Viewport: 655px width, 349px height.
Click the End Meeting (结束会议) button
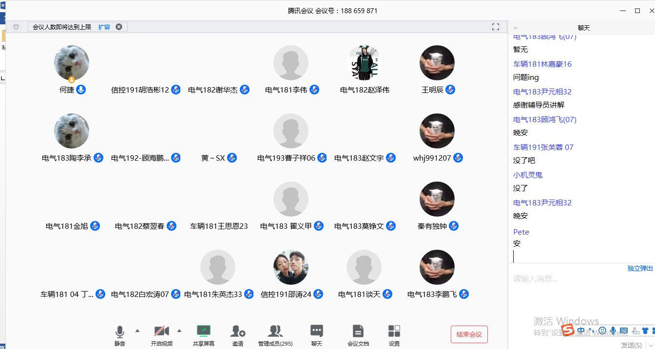pyautogui.click(x=469, y=334)
